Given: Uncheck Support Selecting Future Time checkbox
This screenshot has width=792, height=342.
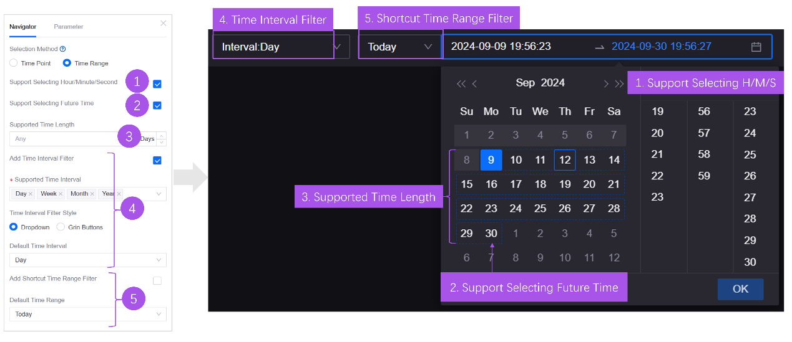Looking at the screenshot, I should click(x=157, y=105).
